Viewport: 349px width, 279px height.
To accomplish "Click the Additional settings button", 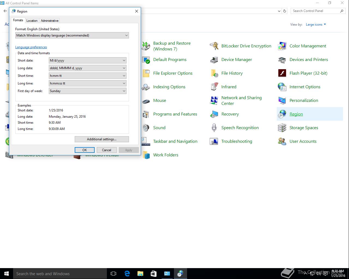I will (102, 139).
